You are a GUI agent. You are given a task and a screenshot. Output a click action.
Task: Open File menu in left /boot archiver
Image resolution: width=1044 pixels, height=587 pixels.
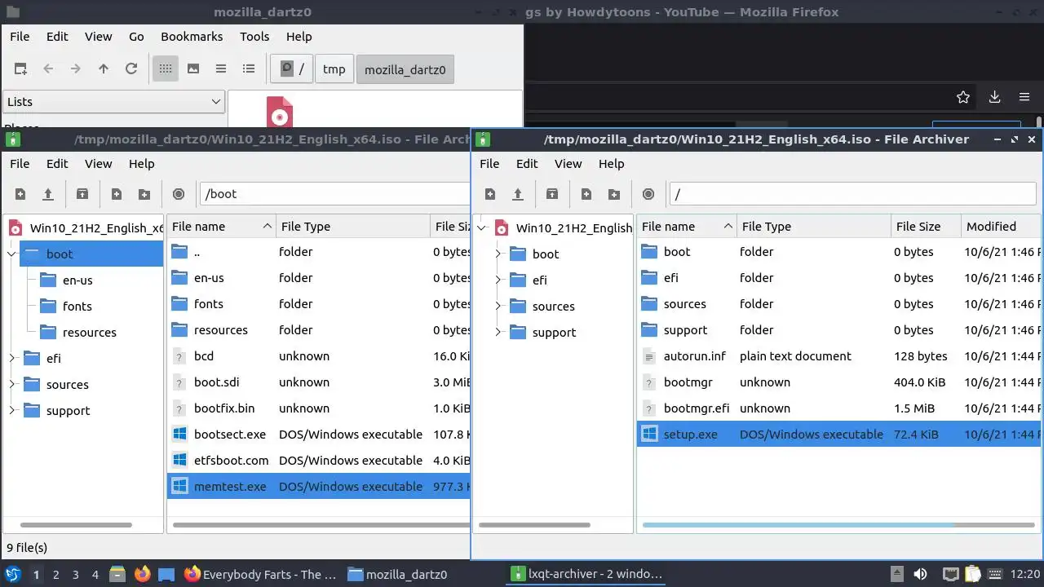click(20, 164)
